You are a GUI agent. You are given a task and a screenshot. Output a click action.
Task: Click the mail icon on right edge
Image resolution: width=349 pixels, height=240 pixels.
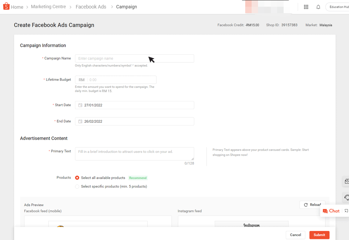(x=347, y=182)
